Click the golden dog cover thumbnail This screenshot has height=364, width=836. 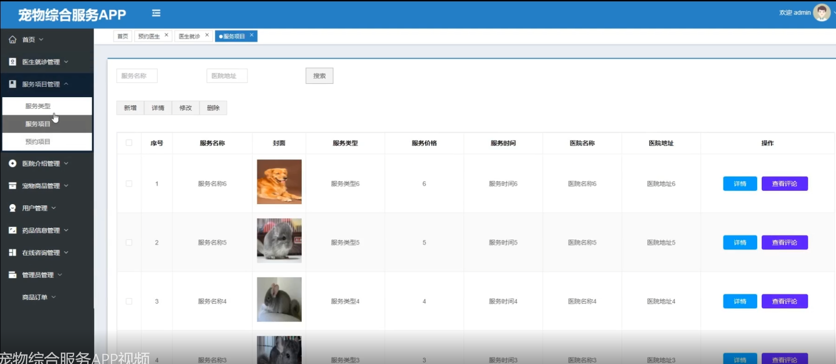pos(279,182)
